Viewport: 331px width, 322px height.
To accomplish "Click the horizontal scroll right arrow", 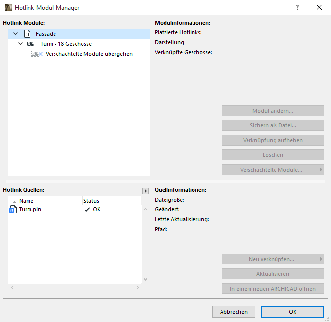I will tap(138, 288).
